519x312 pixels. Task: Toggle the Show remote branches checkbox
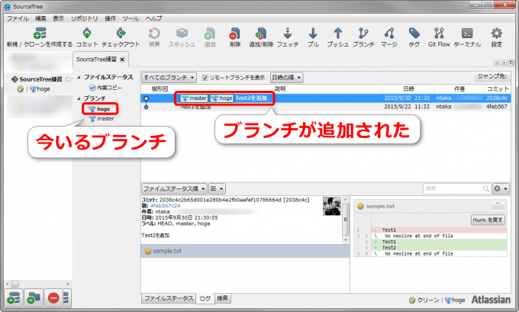[205, 78]
